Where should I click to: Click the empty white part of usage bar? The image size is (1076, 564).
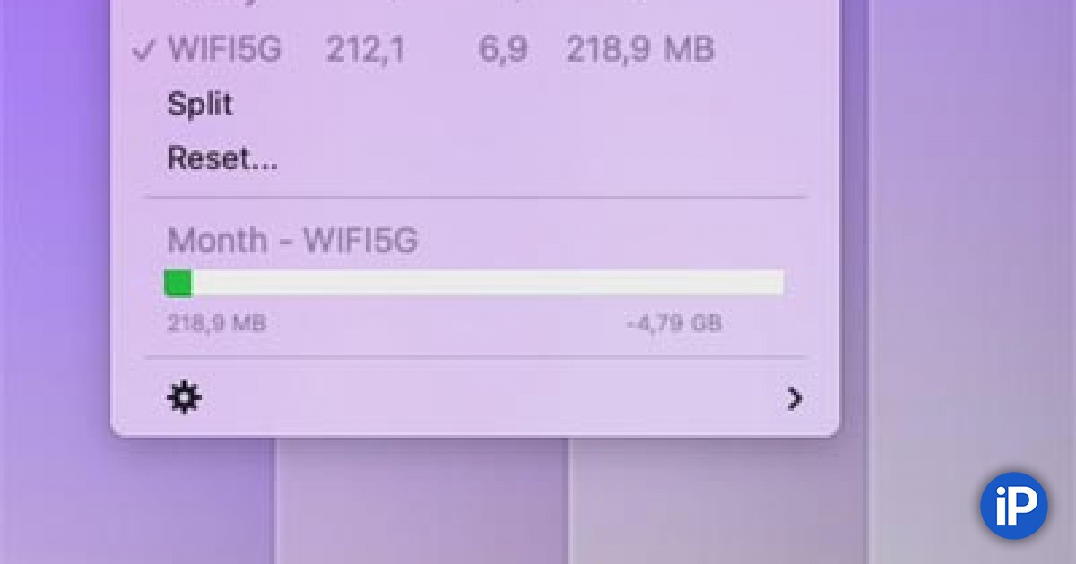pyautogui.click(x=488, y=283)
